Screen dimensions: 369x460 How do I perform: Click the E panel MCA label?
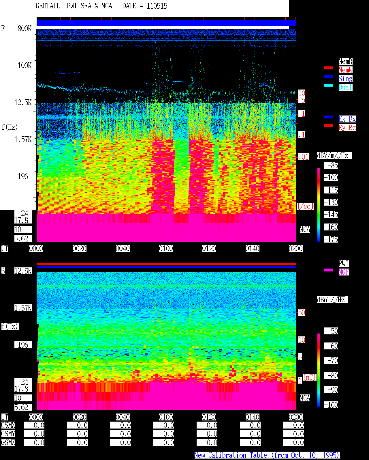(305, 229)
